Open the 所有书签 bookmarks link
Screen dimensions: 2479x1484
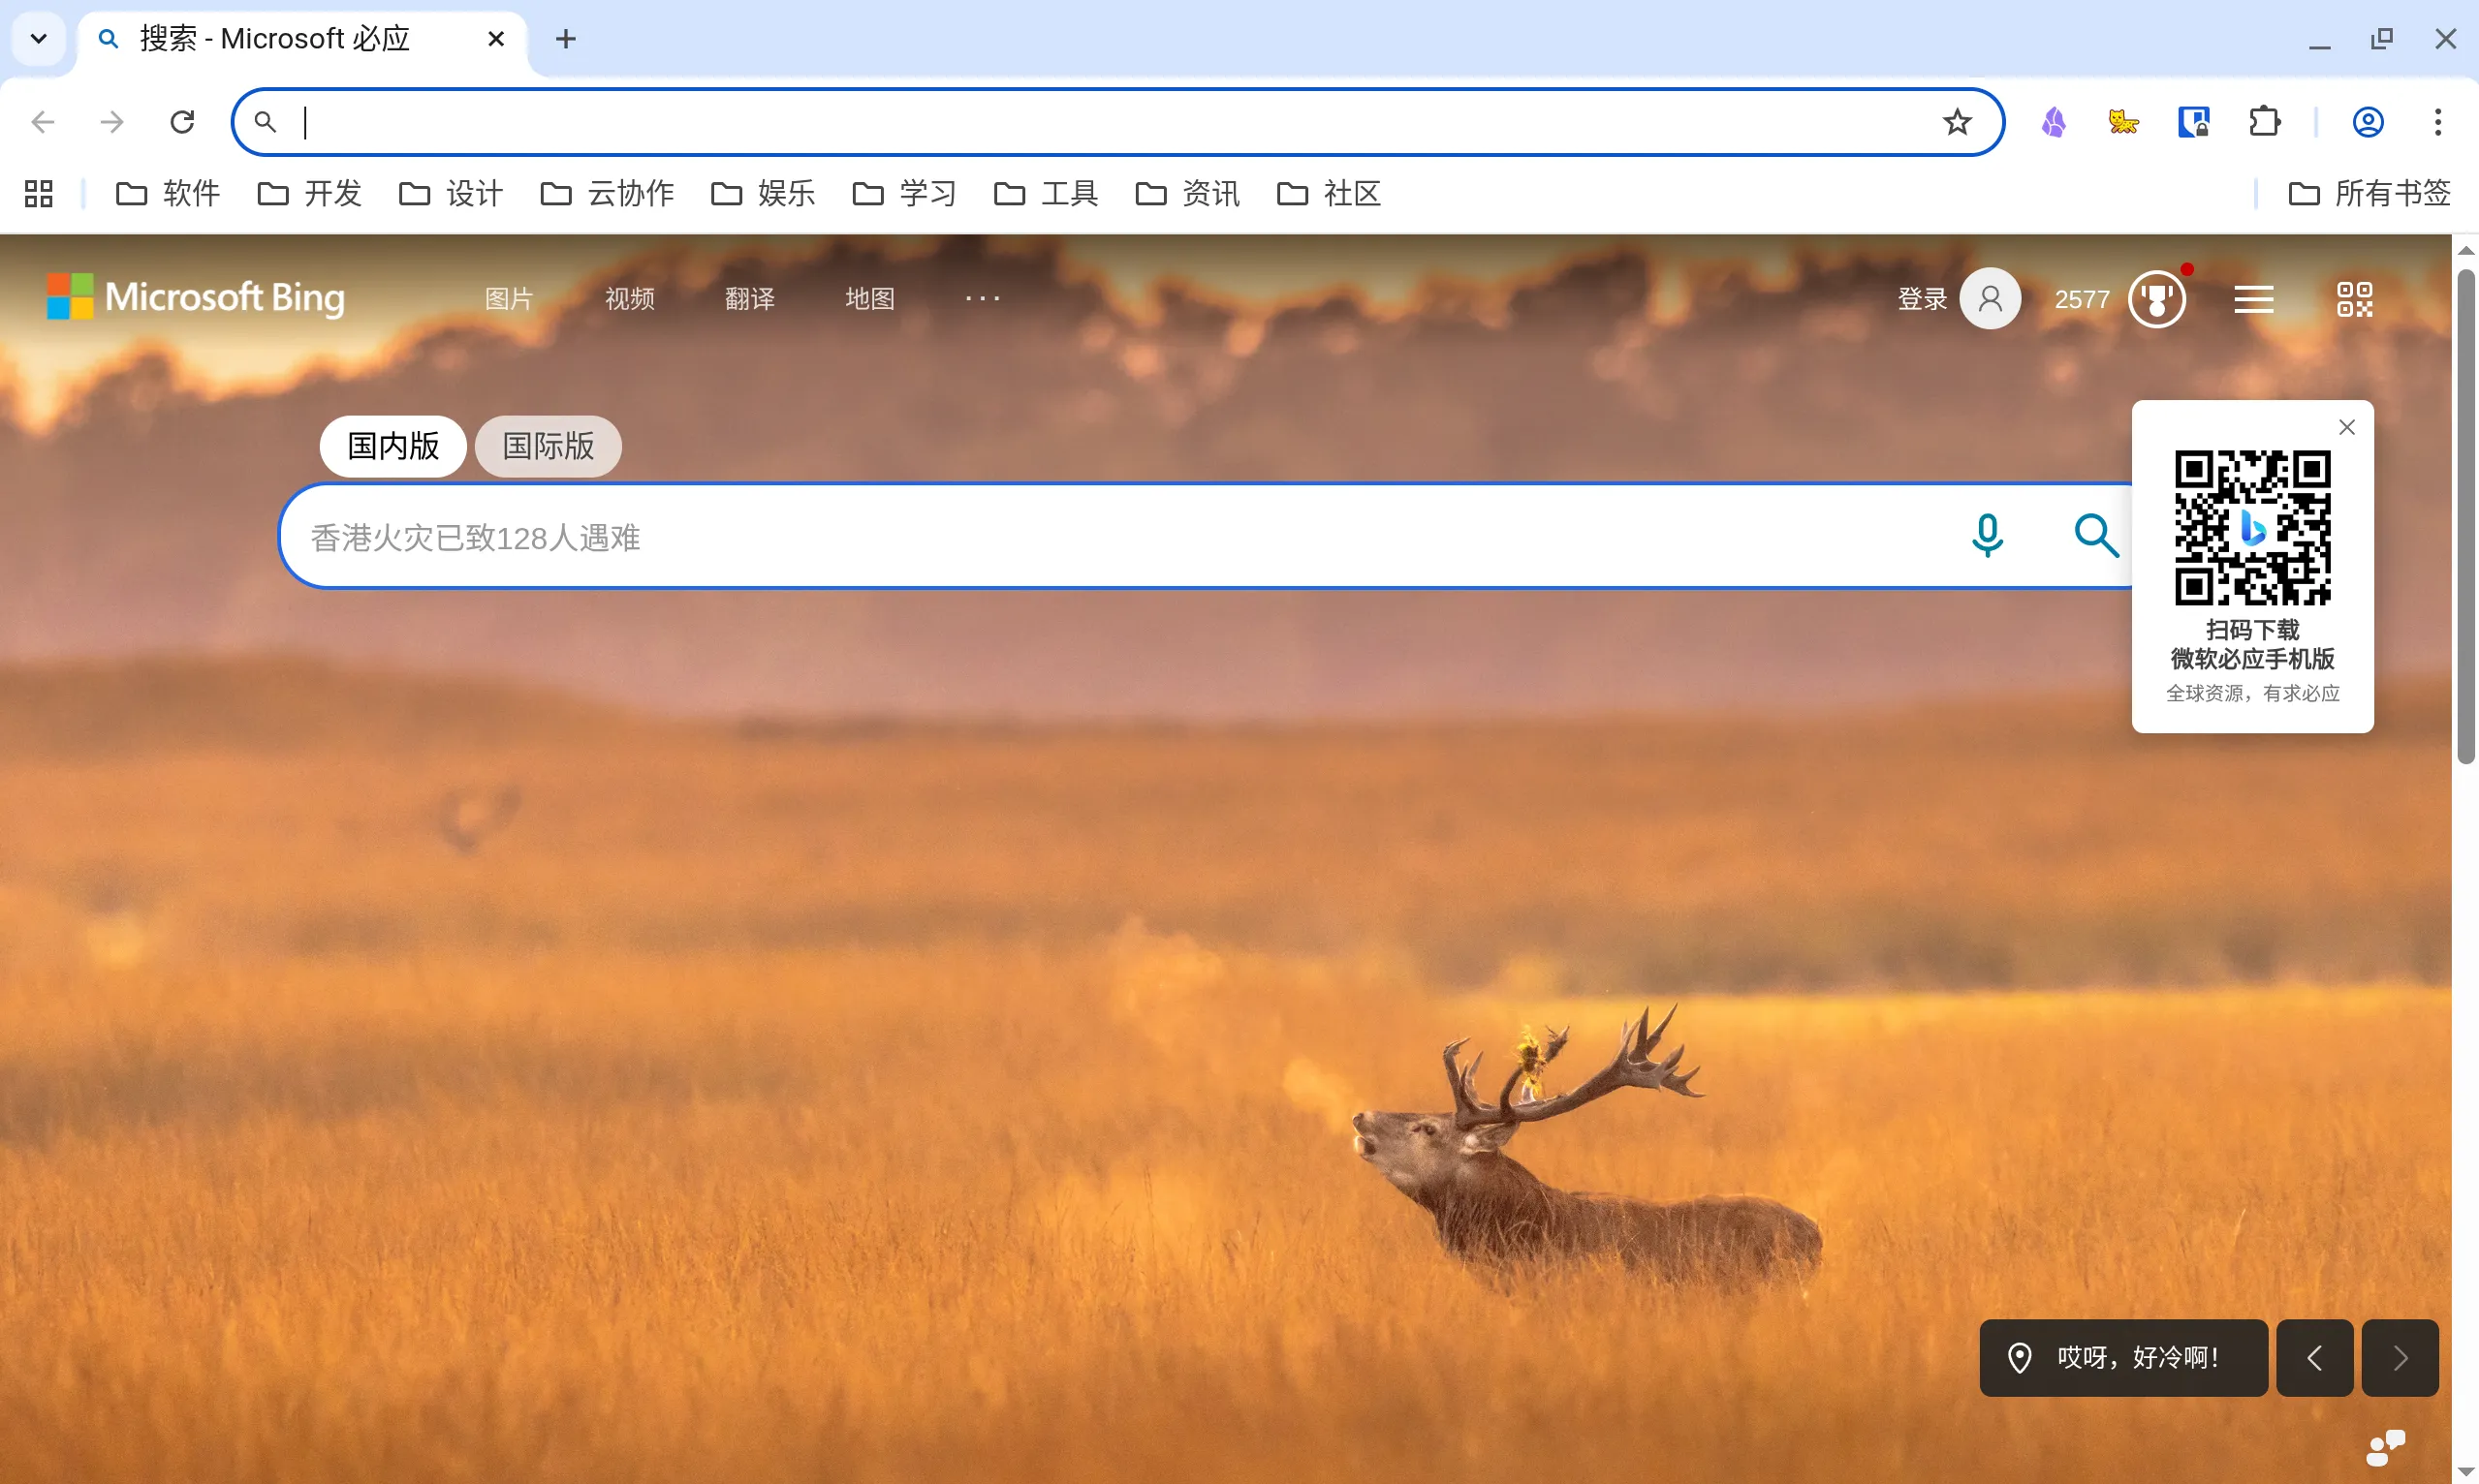pyautogui.click(x=2369, y=193)
